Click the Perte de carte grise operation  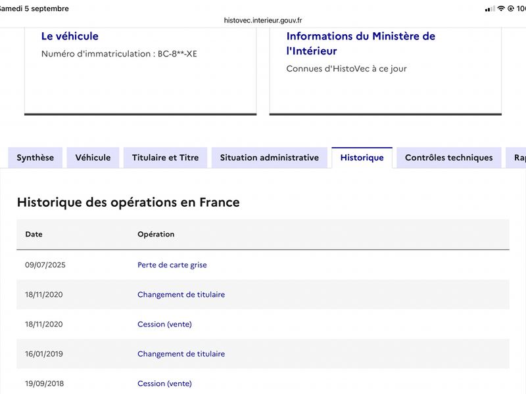172,265
